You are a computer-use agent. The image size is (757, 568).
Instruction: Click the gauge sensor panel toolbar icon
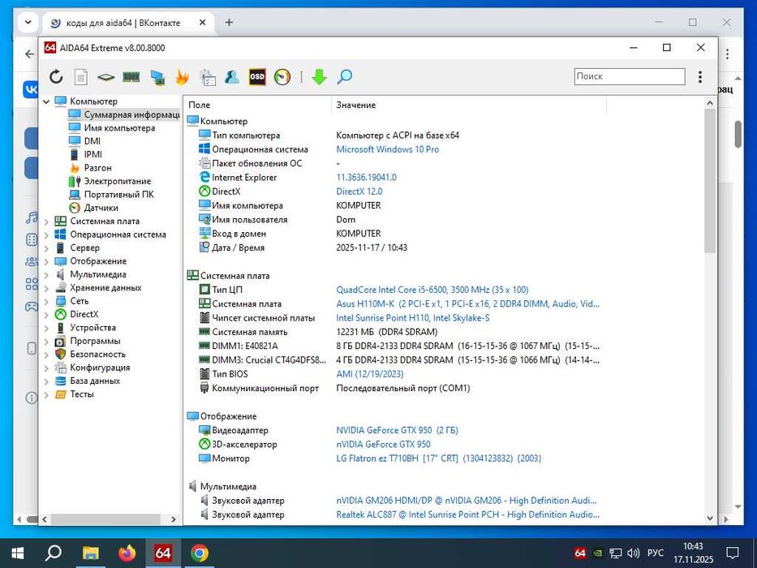(x=282, y=77)
